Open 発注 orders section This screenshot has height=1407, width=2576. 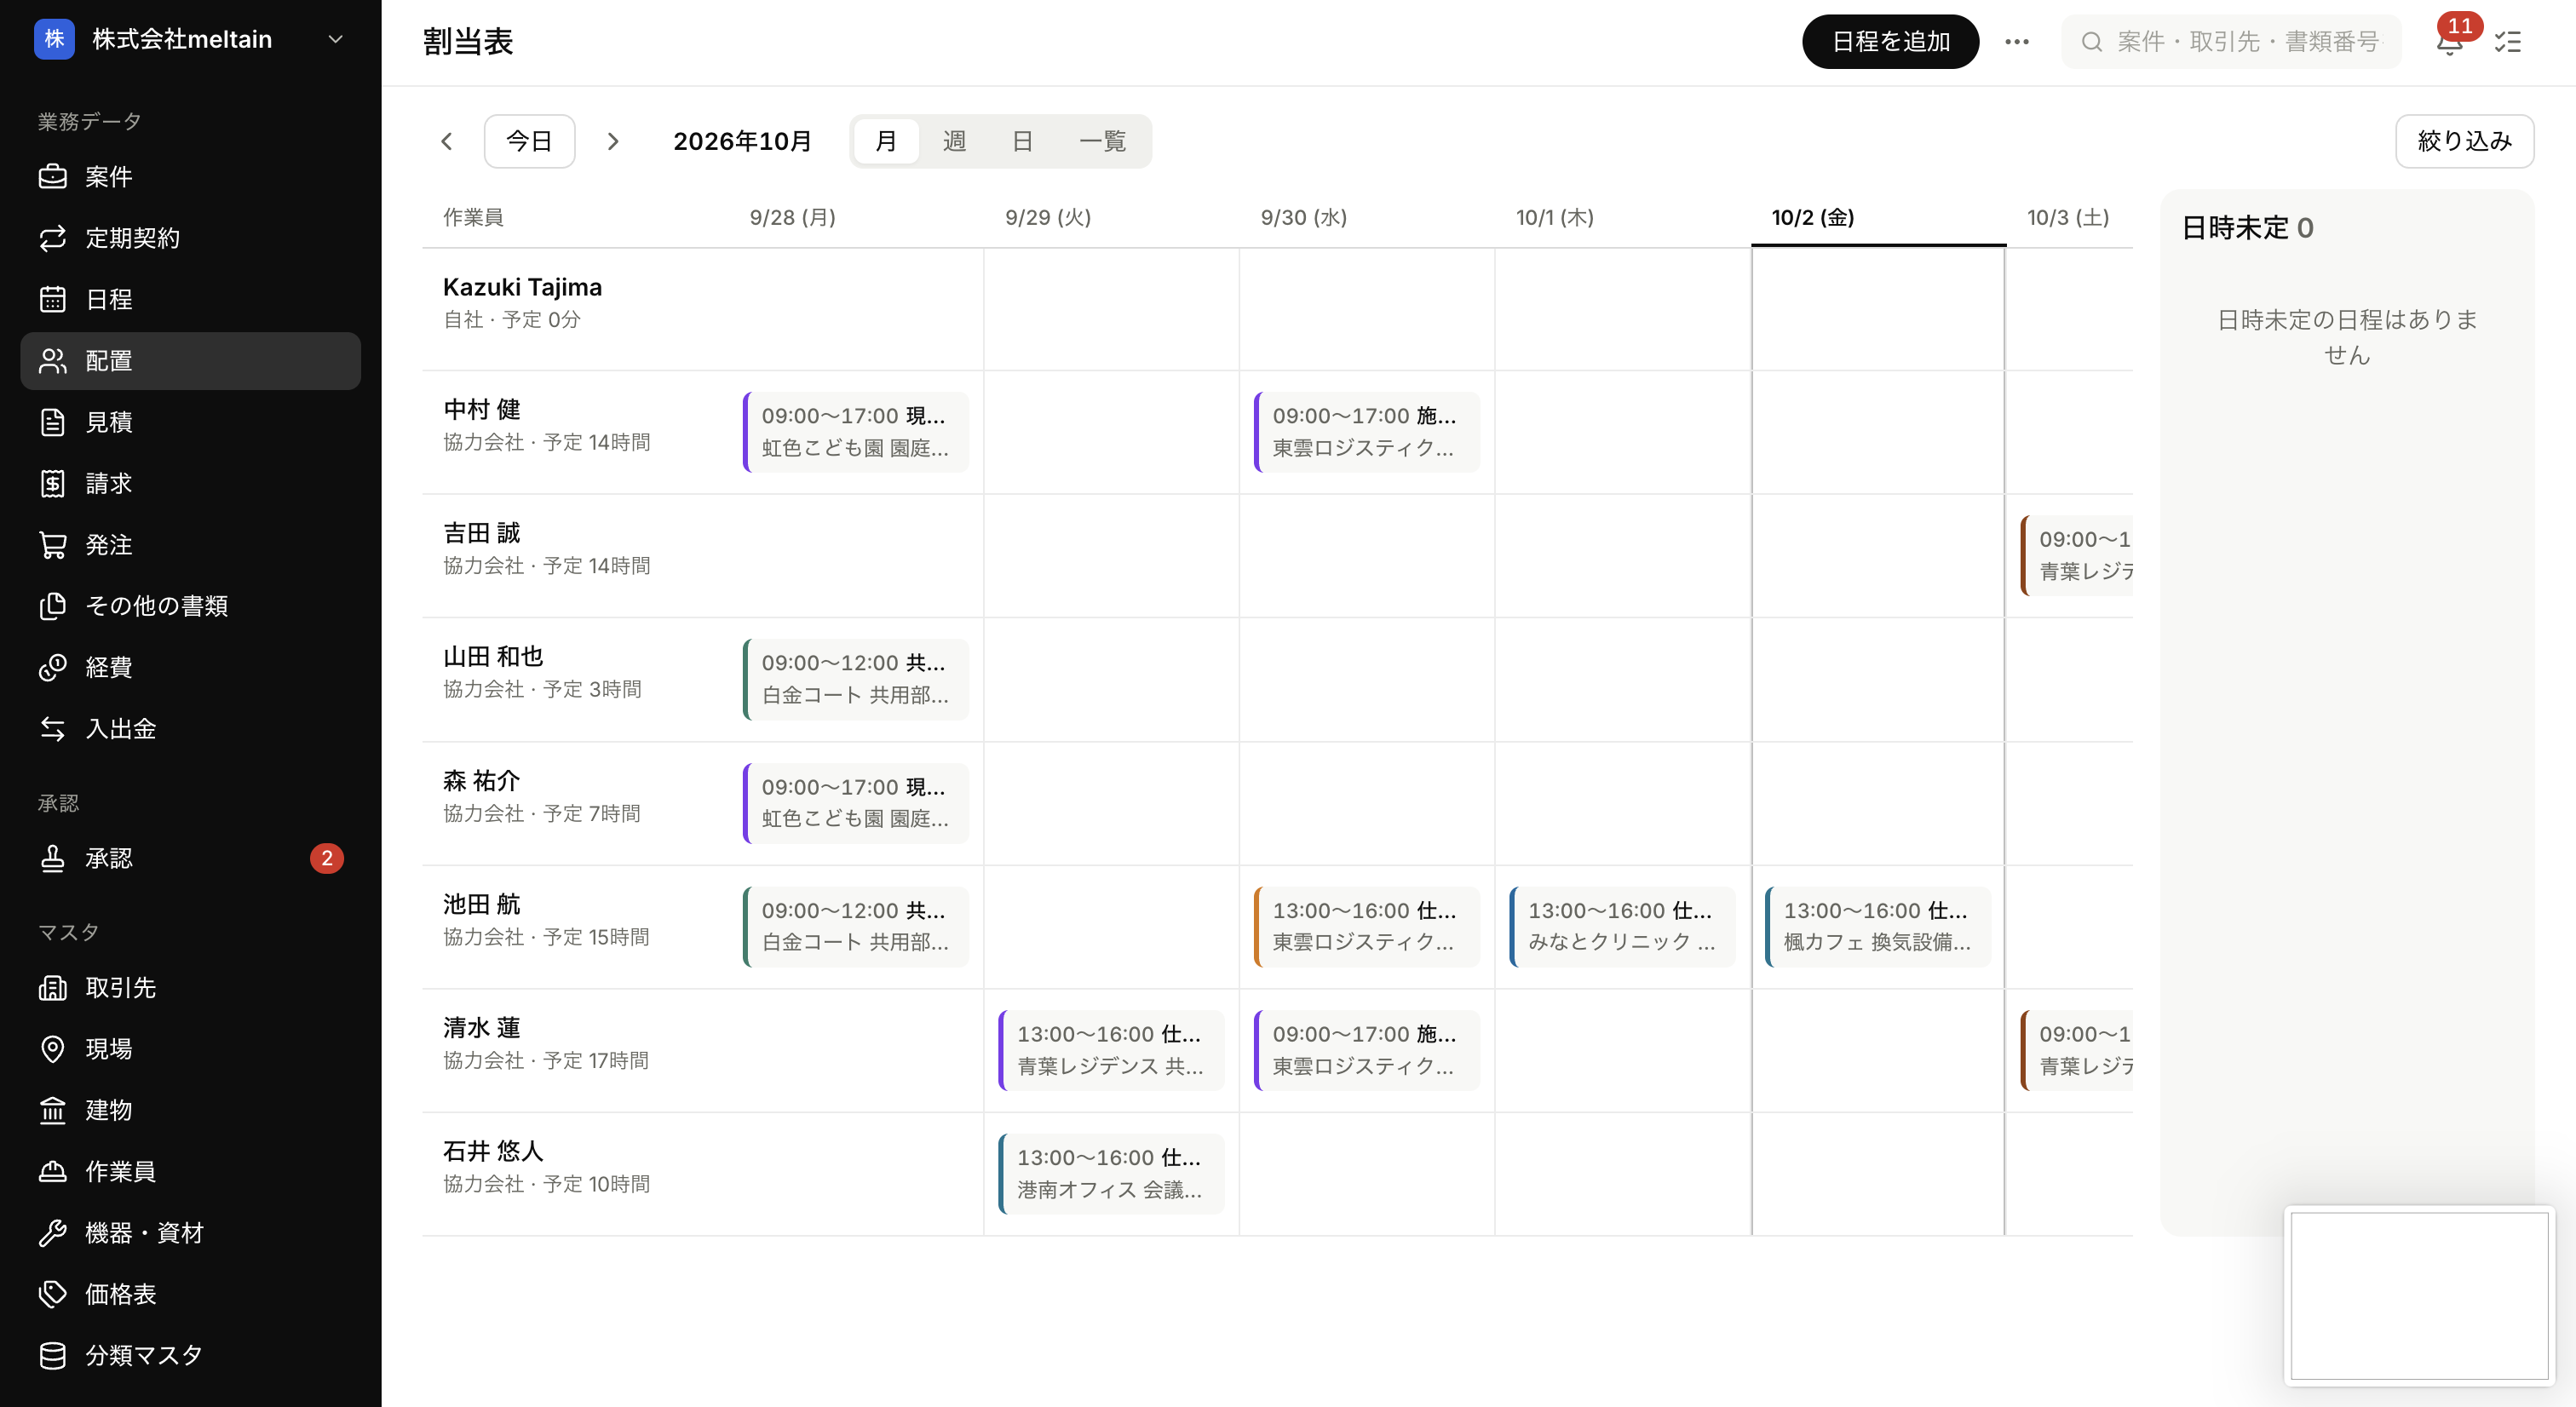190,545
